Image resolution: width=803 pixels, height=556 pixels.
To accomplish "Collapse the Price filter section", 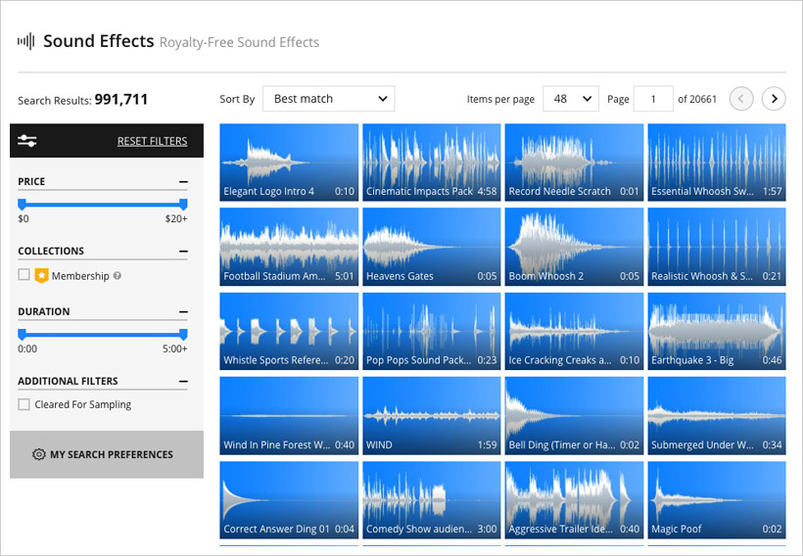I will click(183, 182).
